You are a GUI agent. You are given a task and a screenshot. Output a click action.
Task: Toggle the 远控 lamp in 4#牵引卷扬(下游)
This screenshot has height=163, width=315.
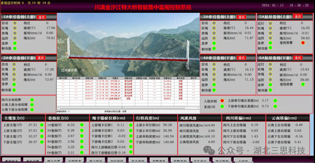(214, 79)
